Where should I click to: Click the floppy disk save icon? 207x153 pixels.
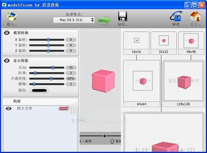(123, 16)
